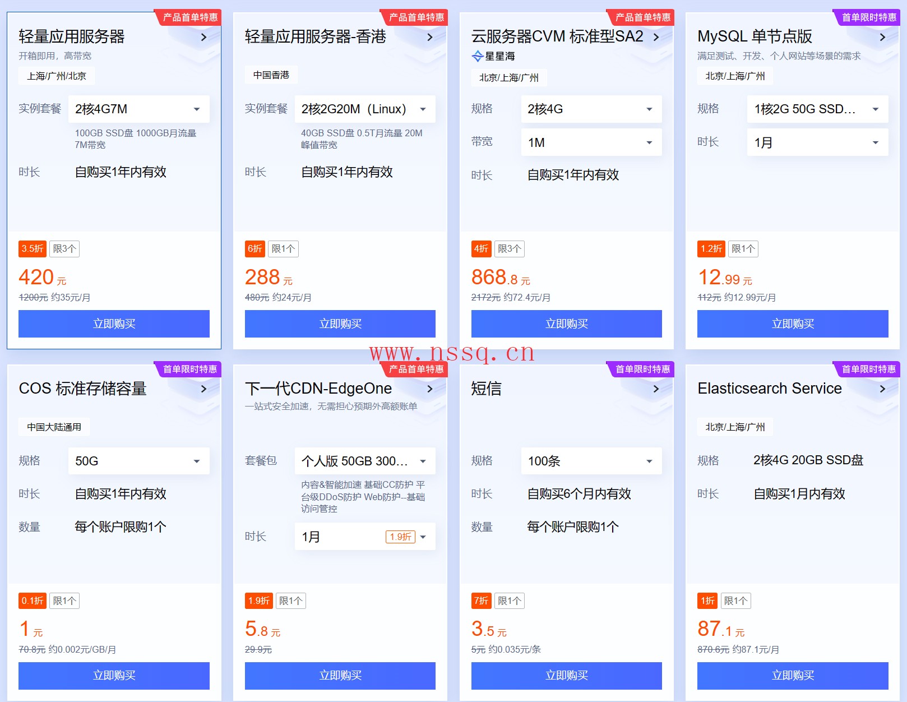Click price 868.8元

coord(501,278)
